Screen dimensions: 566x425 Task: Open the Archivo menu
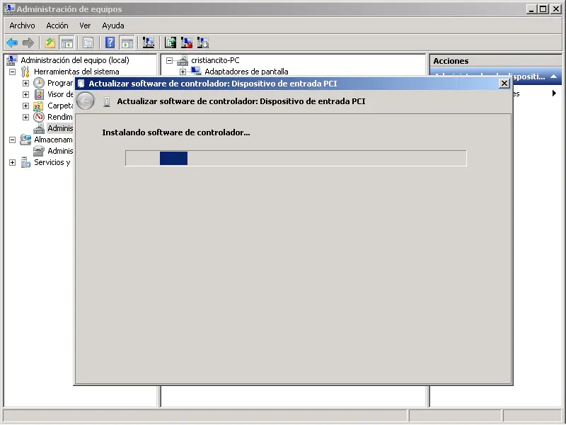tap(23, 25)
